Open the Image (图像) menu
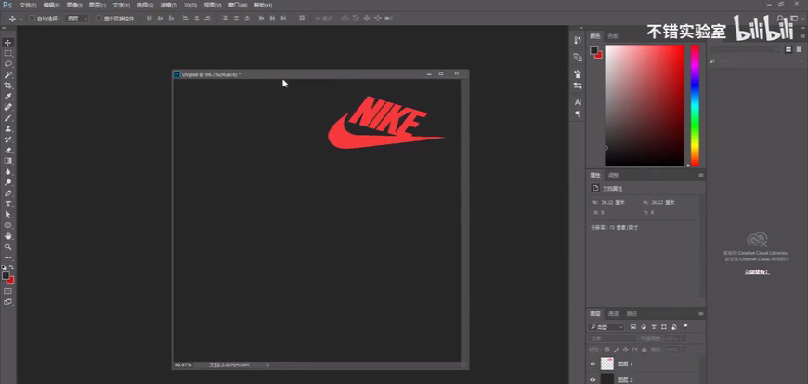This screenshot has height=384, width=808. (x=74, y=6)
